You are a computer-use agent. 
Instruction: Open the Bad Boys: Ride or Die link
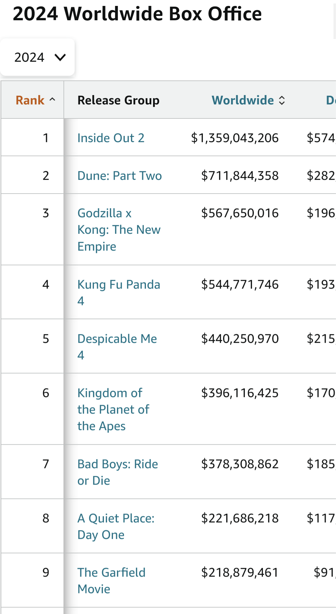pyautogui.click(x=118, y=464)
